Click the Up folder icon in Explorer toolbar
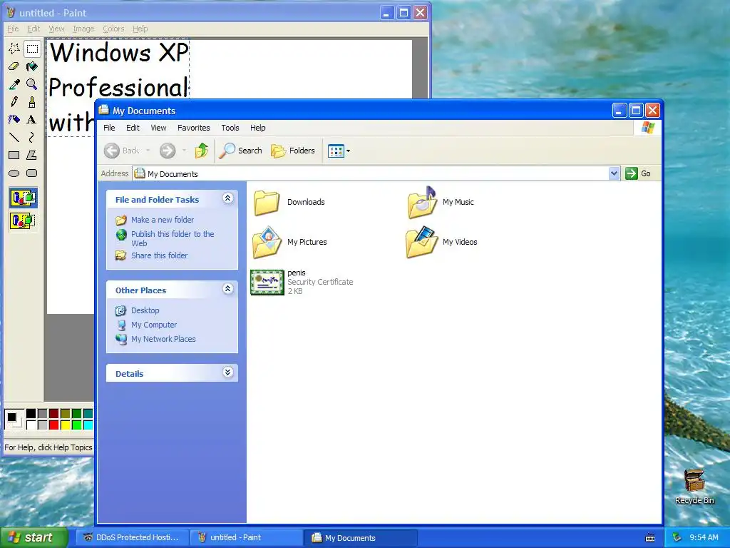730x548 pixels. tap(202, 151)
